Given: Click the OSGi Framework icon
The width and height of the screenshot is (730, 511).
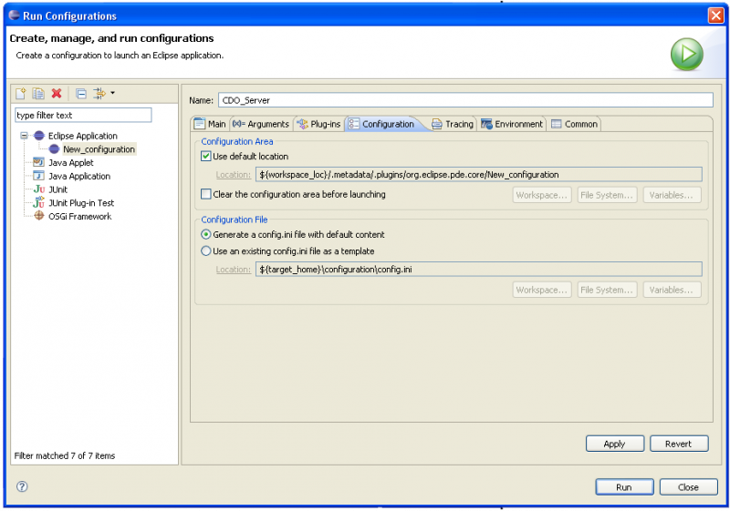Looking at the screenshot, I should pos(39,216).
